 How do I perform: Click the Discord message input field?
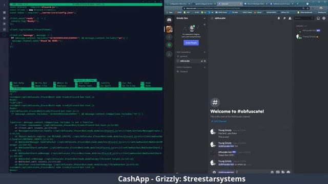242,172
